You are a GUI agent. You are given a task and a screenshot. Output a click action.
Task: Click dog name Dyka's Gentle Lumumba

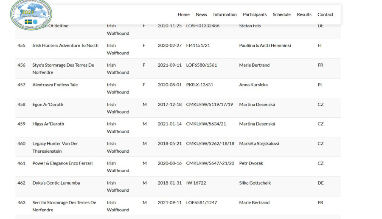56,183
